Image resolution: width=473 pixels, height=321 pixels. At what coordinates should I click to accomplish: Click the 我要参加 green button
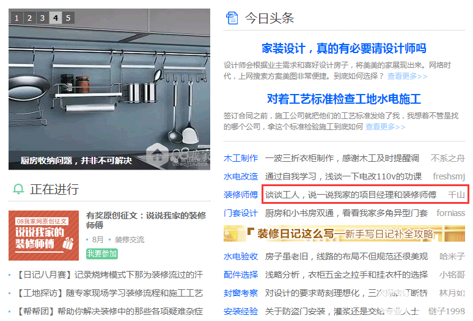(102, 253)
